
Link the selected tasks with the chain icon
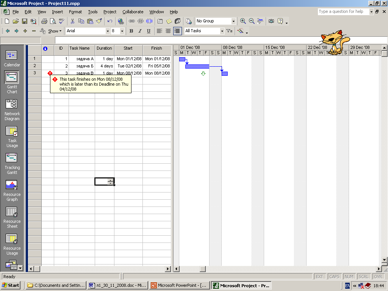[x=131, y=21]
